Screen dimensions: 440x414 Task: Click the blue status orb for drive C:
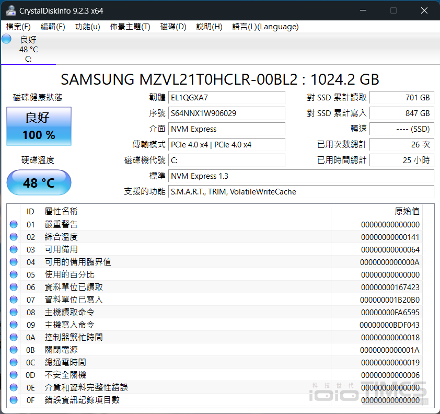click(x=7, y=39)
